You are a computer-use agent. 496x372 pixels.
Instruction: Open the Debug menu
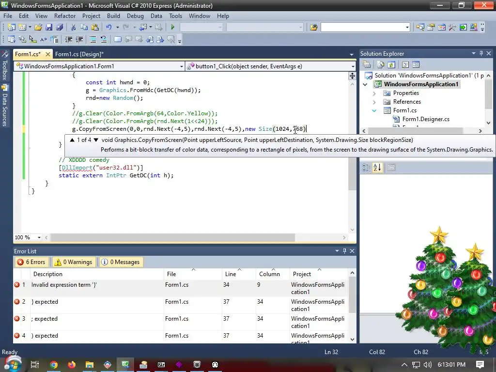point(135,16)
